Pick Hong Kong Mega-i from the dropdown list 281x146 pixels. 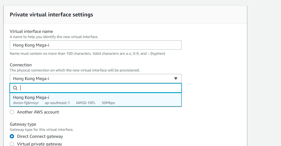[95, 99]
